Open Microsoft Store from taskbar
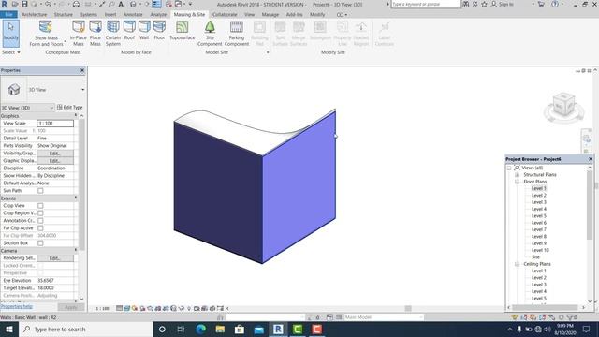Viewport: 599px width, 337px height. pos(240,329)
